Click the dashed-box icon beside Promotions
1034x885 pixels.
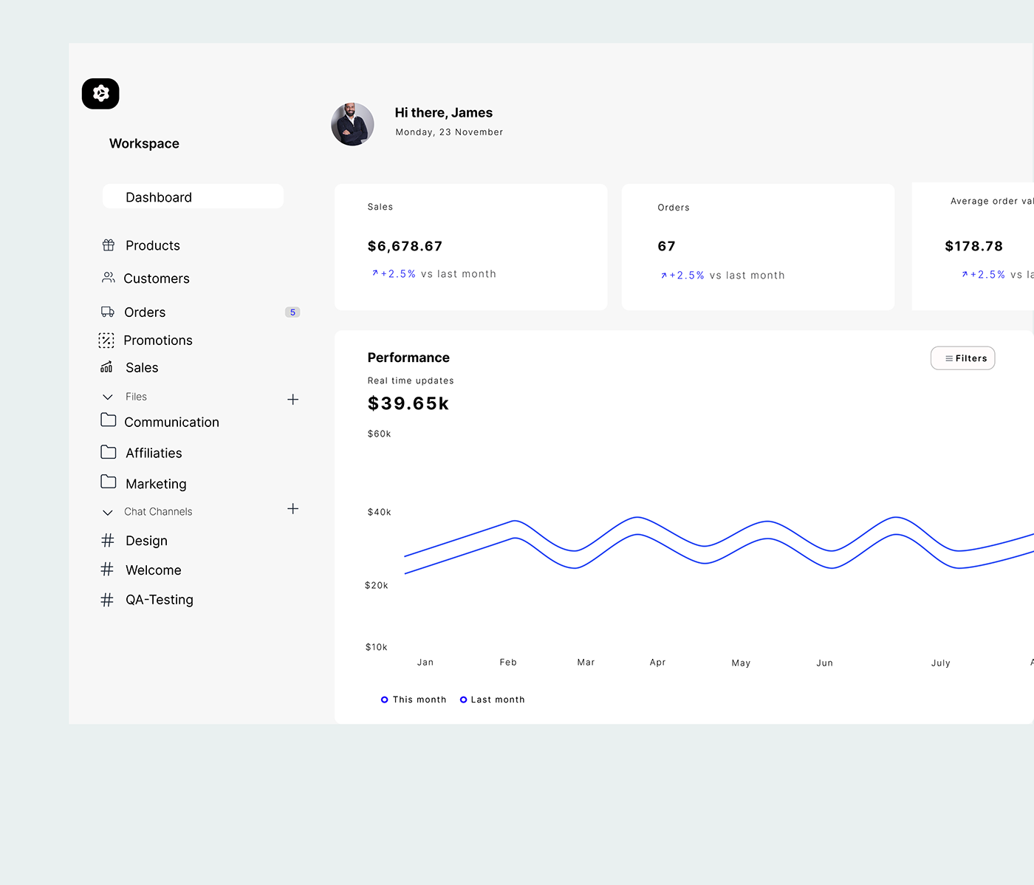pyautogui.click(x=106, y=340)
